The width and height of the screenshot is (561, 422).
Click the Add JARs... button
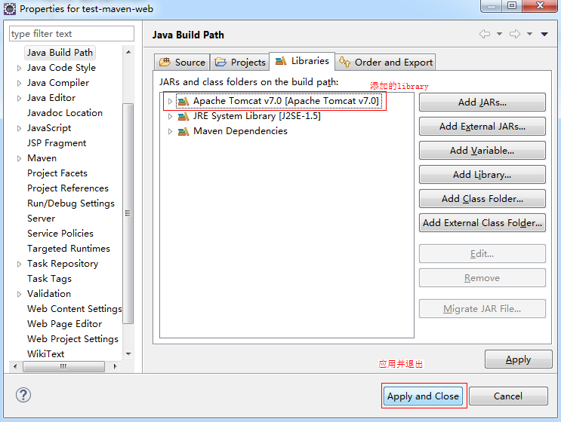coord(482,102)
